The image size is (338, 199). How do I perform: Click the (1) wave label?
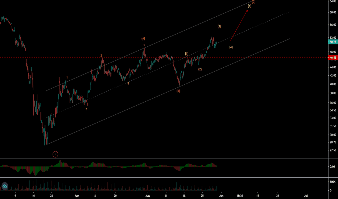coord(187,54)
